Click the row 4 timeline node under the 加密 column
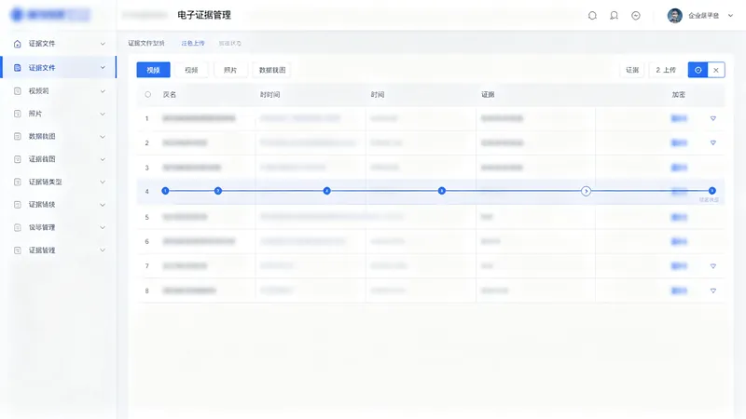Image resolution: width=746 pixels, height=419 pixels. click(711, 191)
